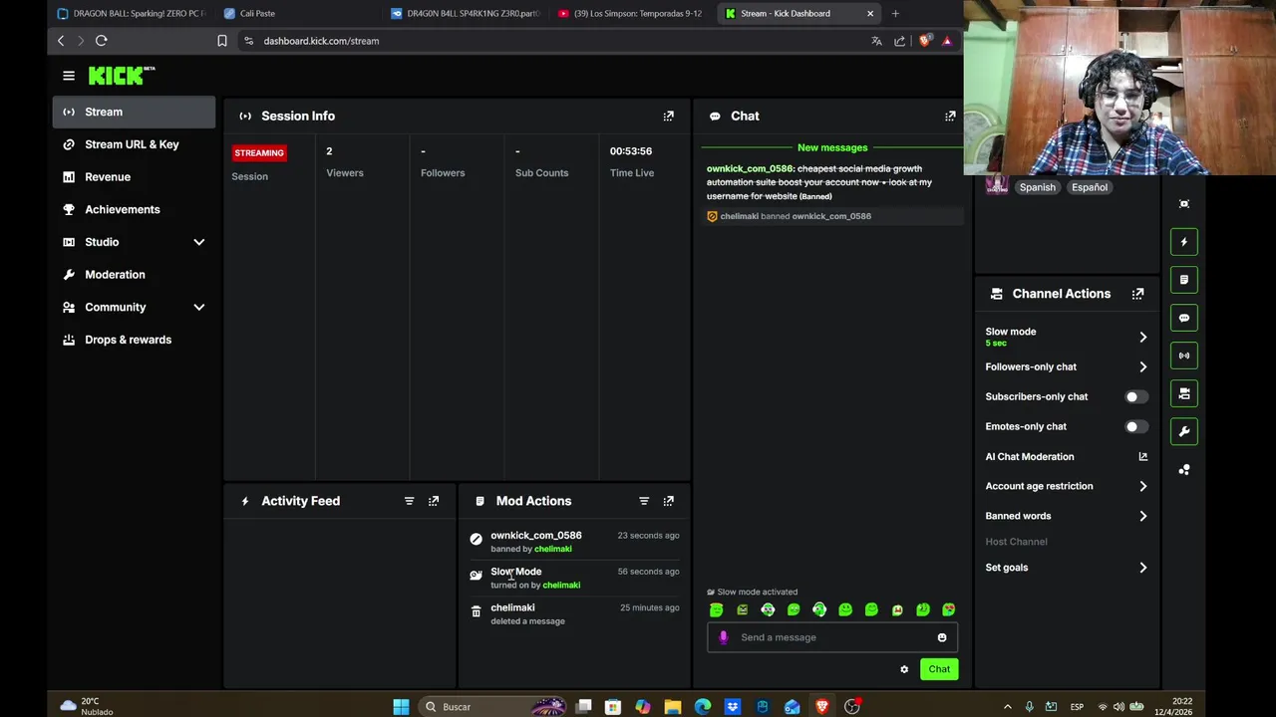The width and height of the screenshot is (1276, 717).
Task: Click the Slow Mode entry in Mod Actions
Action: pyautogui.click(x=574, y=578)
